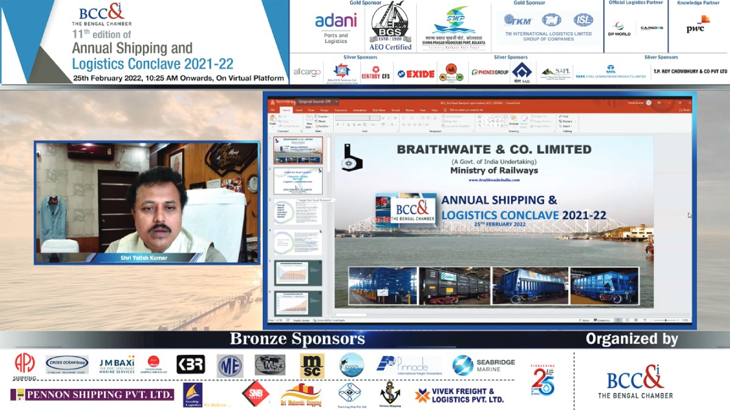730x410 pixels.
Task: Click the Century CFS sponsor logo
Action: [375, 73]
